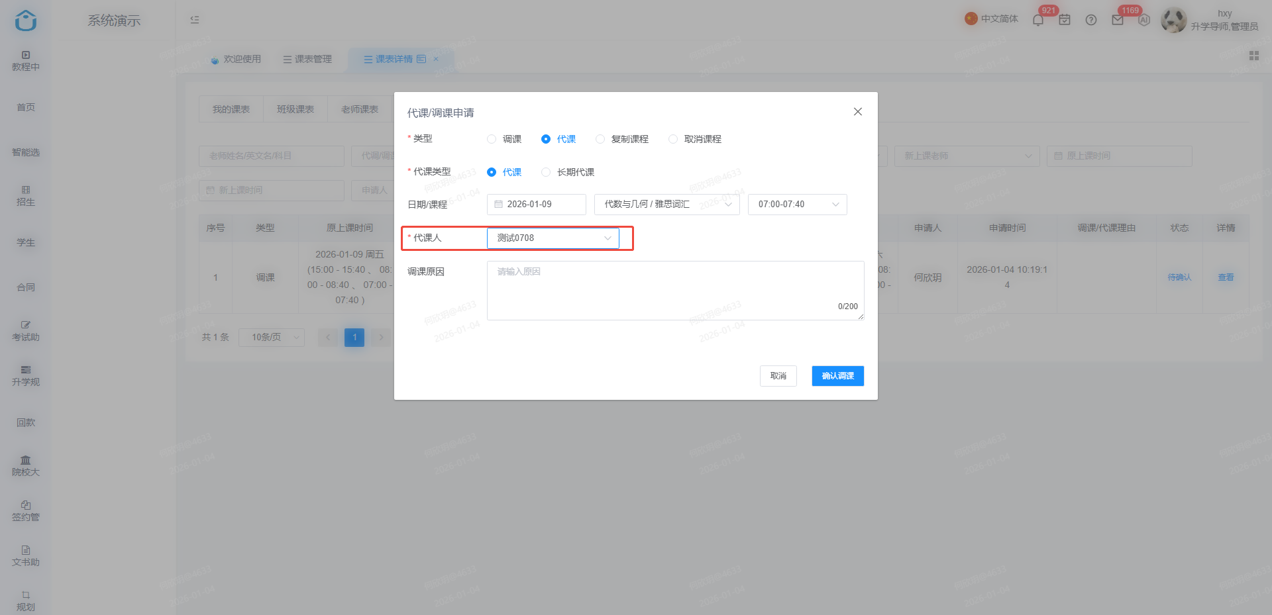
Task: Select the 复制课程 radio option
Action: (x=600, y=139)
